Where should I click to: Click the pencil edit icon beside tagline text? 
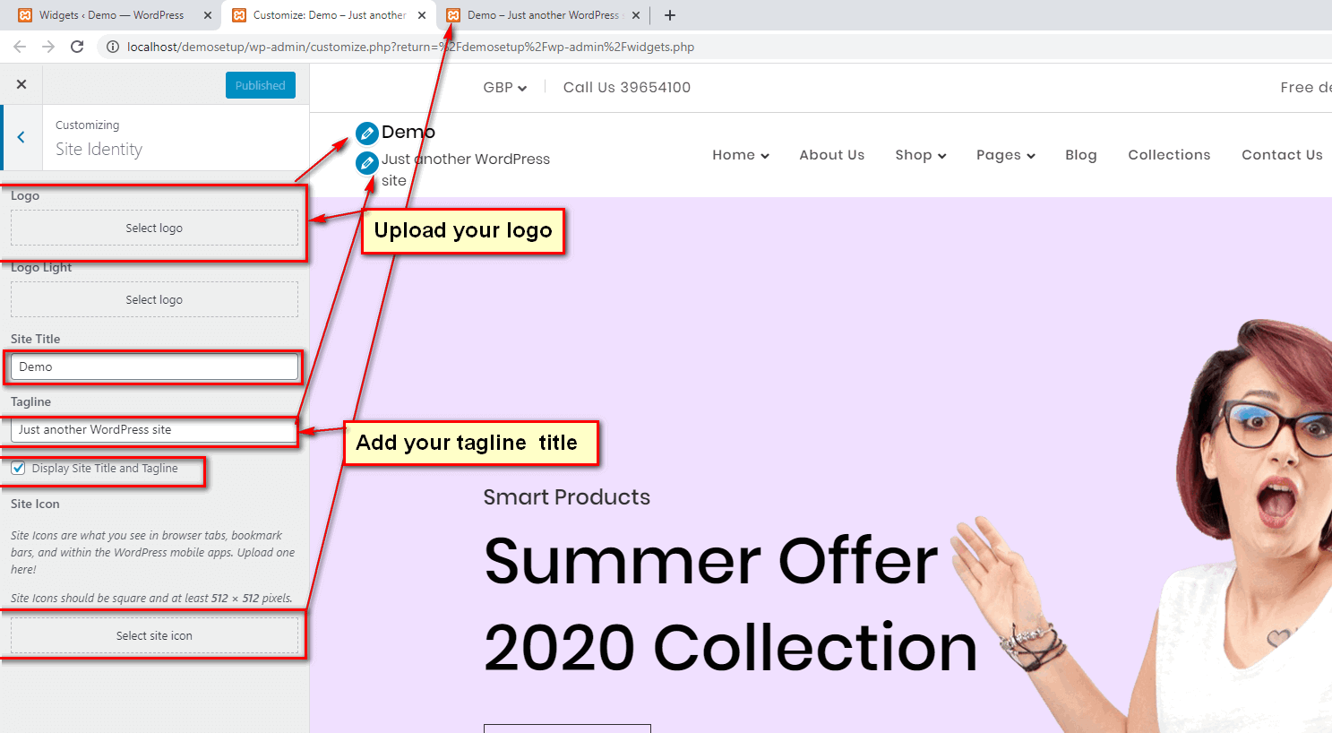pyautogui.click(x=367, y=163)
